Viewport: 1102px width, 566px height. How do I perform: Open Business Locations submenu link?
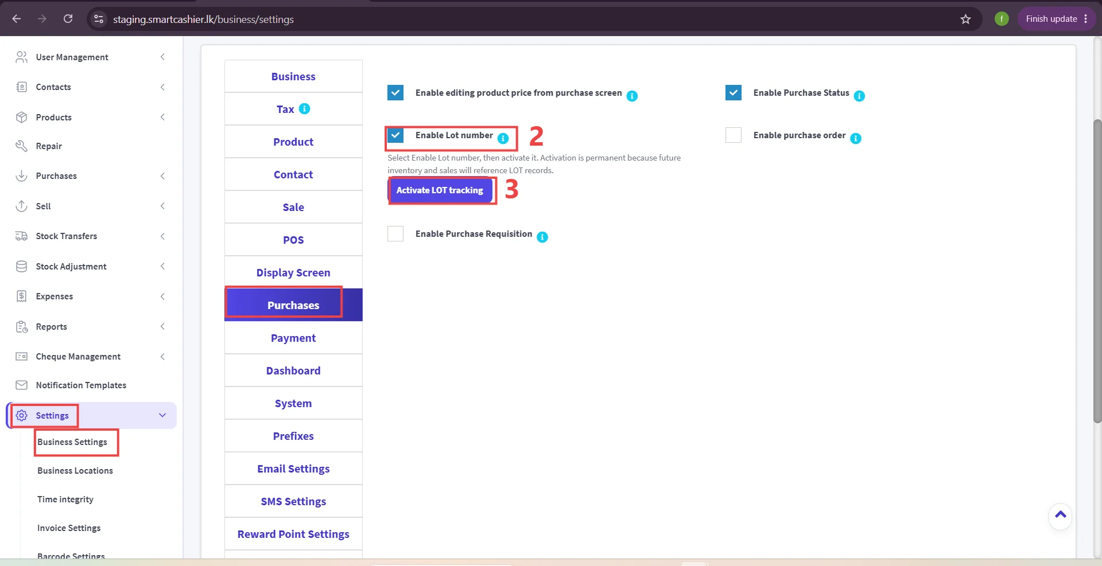pyautogui.click(x=75, y=470)
